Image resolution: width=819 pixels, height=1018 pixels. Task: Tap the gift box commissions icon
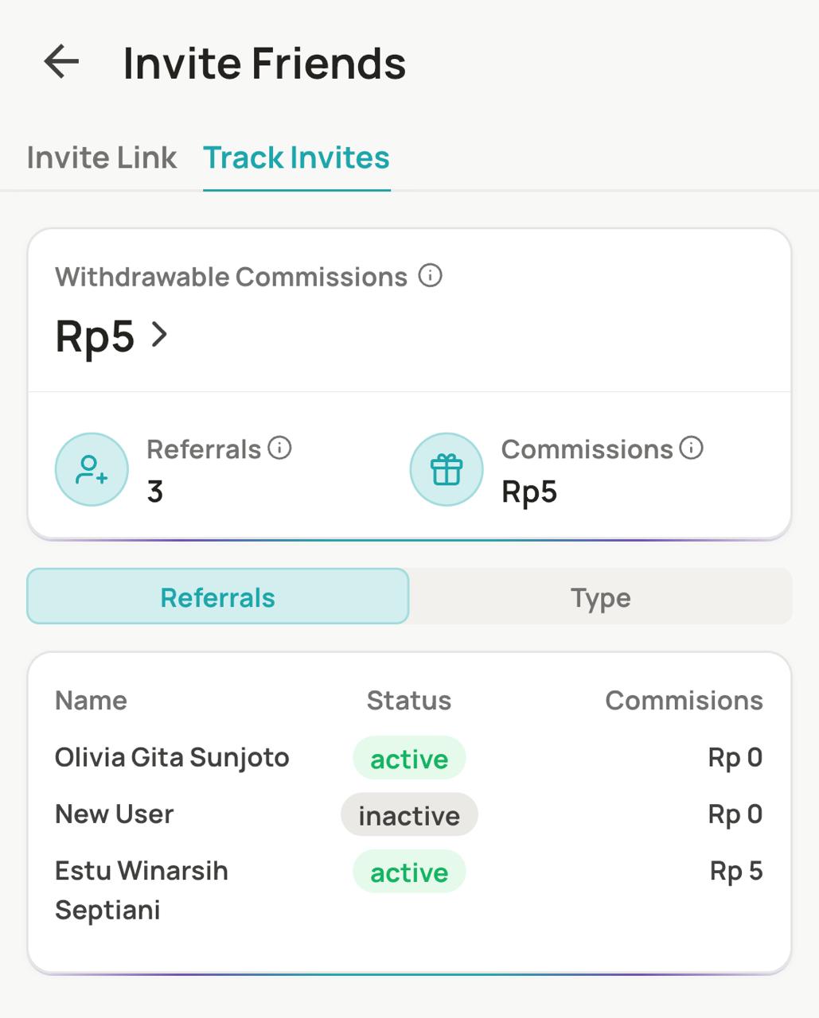(447, 469)
